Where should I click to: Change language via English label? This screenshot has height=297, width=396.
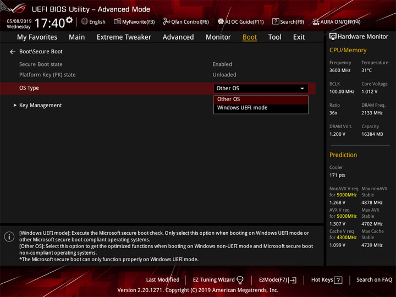point(97,21)
